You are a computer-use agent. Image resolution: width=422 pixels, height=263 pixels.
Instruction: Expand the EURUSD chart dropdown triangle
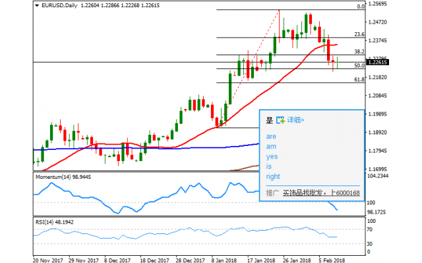tap(36, 5)
